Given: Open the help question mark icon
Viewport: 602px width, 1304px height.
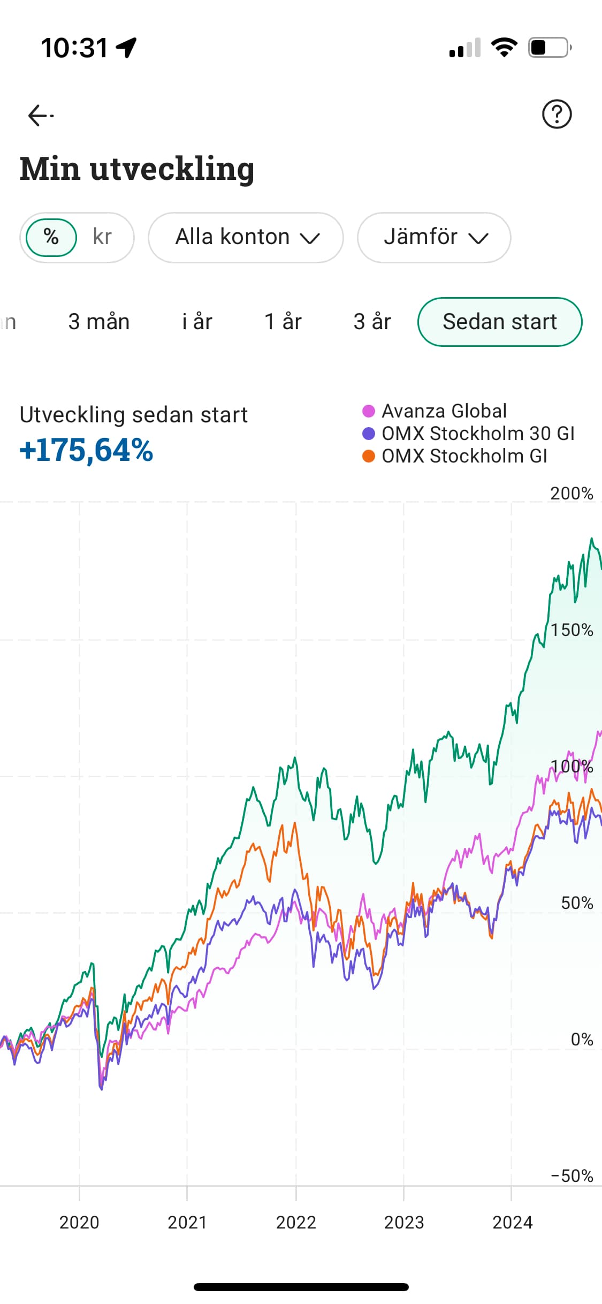Looking at the screenshot, I should [557, 114].
